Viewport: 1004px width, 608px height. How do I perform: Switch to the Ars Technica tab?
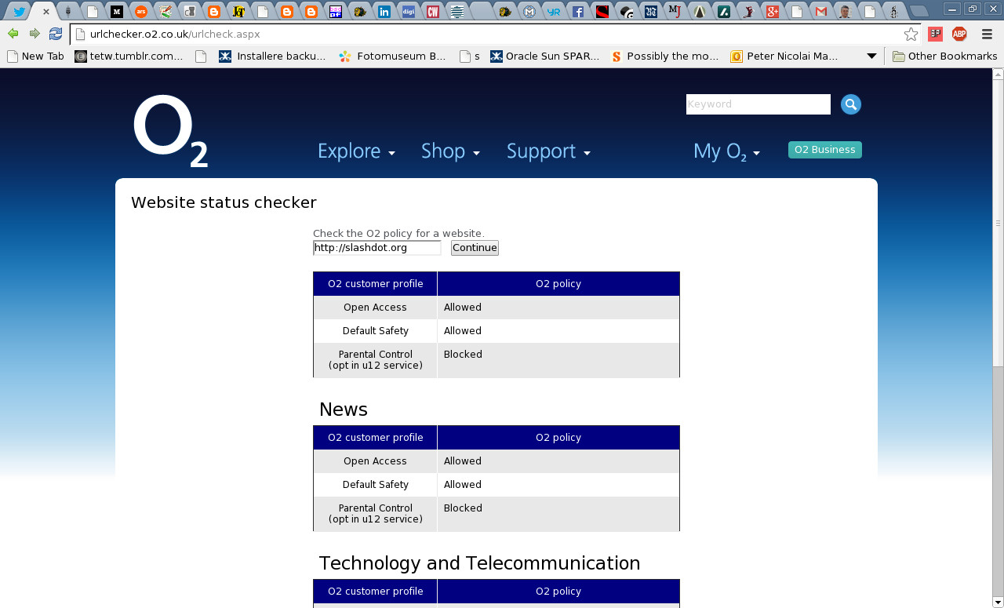141,11
